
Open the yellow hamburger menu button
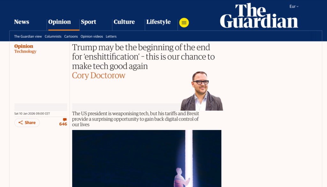pos(184,23)
